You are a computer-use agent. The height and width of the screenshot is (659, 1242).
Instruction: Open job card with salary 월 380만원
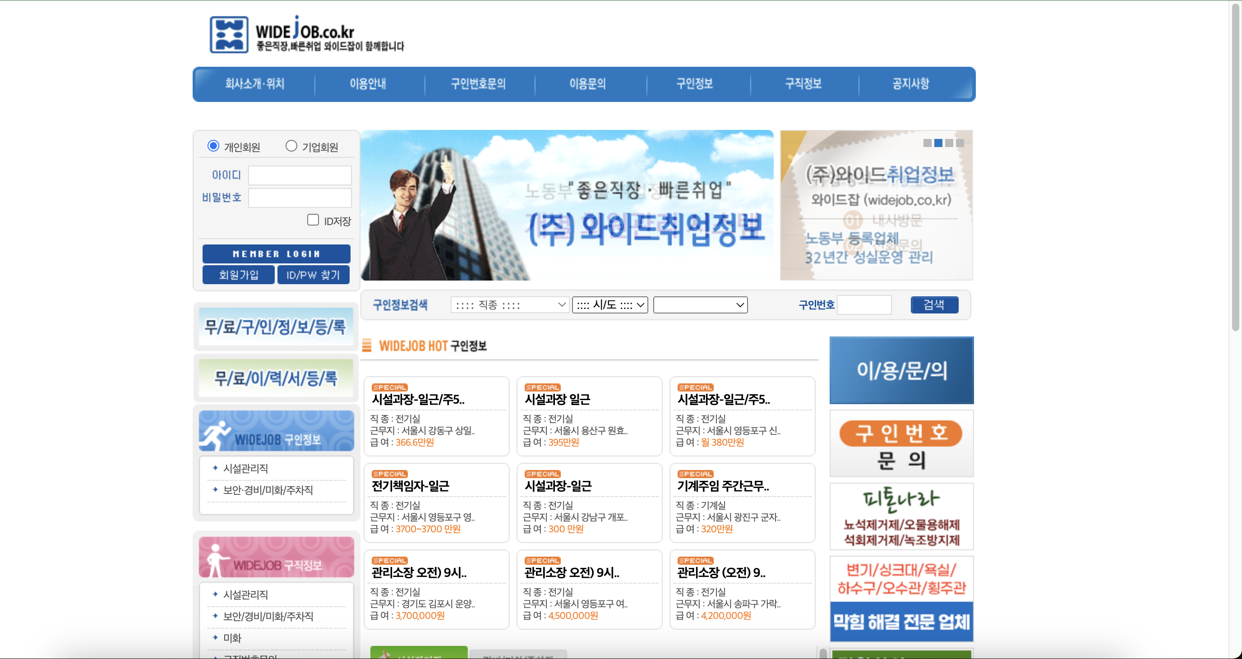pos(742,416)
